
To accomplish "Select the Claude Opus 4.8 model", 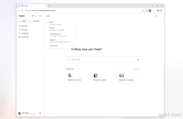I will point(60,35).
